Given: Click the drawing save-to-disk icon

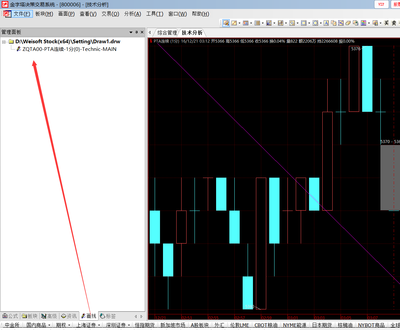Looking at the screenshot, I should coord(375,23).
